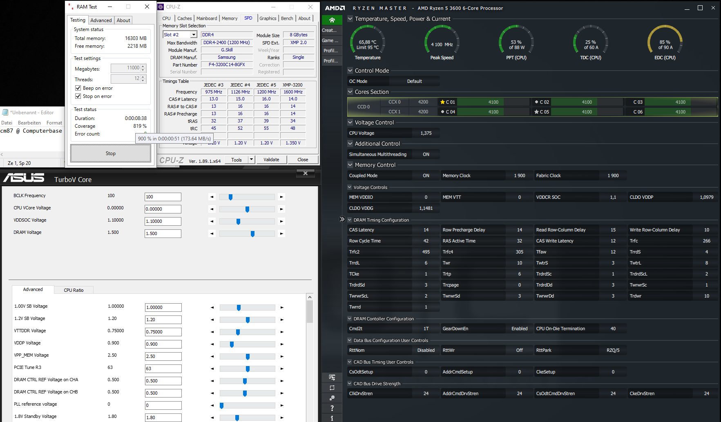Collapse the Cores Section
The image size is (721, 422).
pos(350,92)
